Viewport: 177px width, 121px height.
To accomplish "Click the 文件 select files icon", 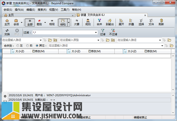I will coord(151,22).
